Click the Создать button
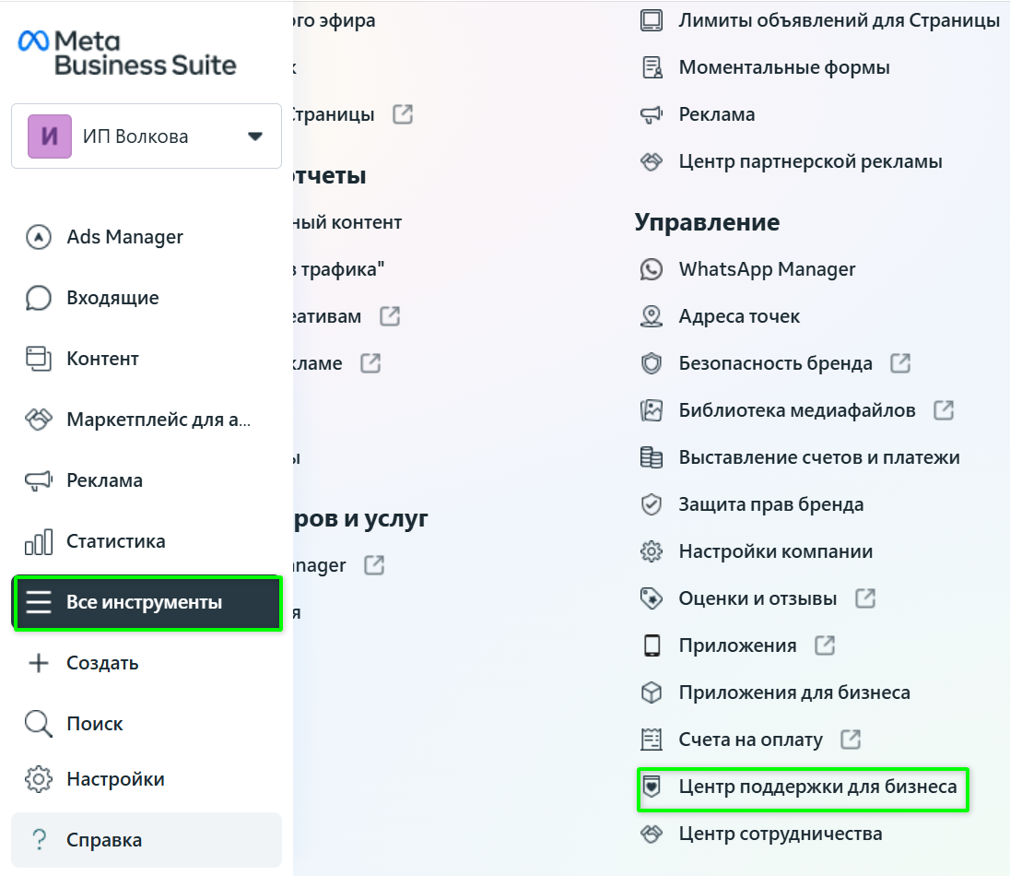 (101, 663)
